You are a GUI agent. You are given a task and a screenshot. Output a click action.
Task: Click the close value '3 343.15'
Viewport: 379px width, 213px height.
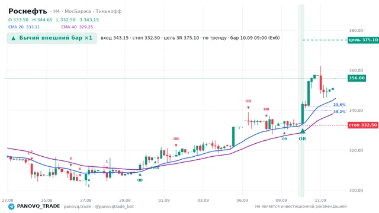[x=89, y=20]
